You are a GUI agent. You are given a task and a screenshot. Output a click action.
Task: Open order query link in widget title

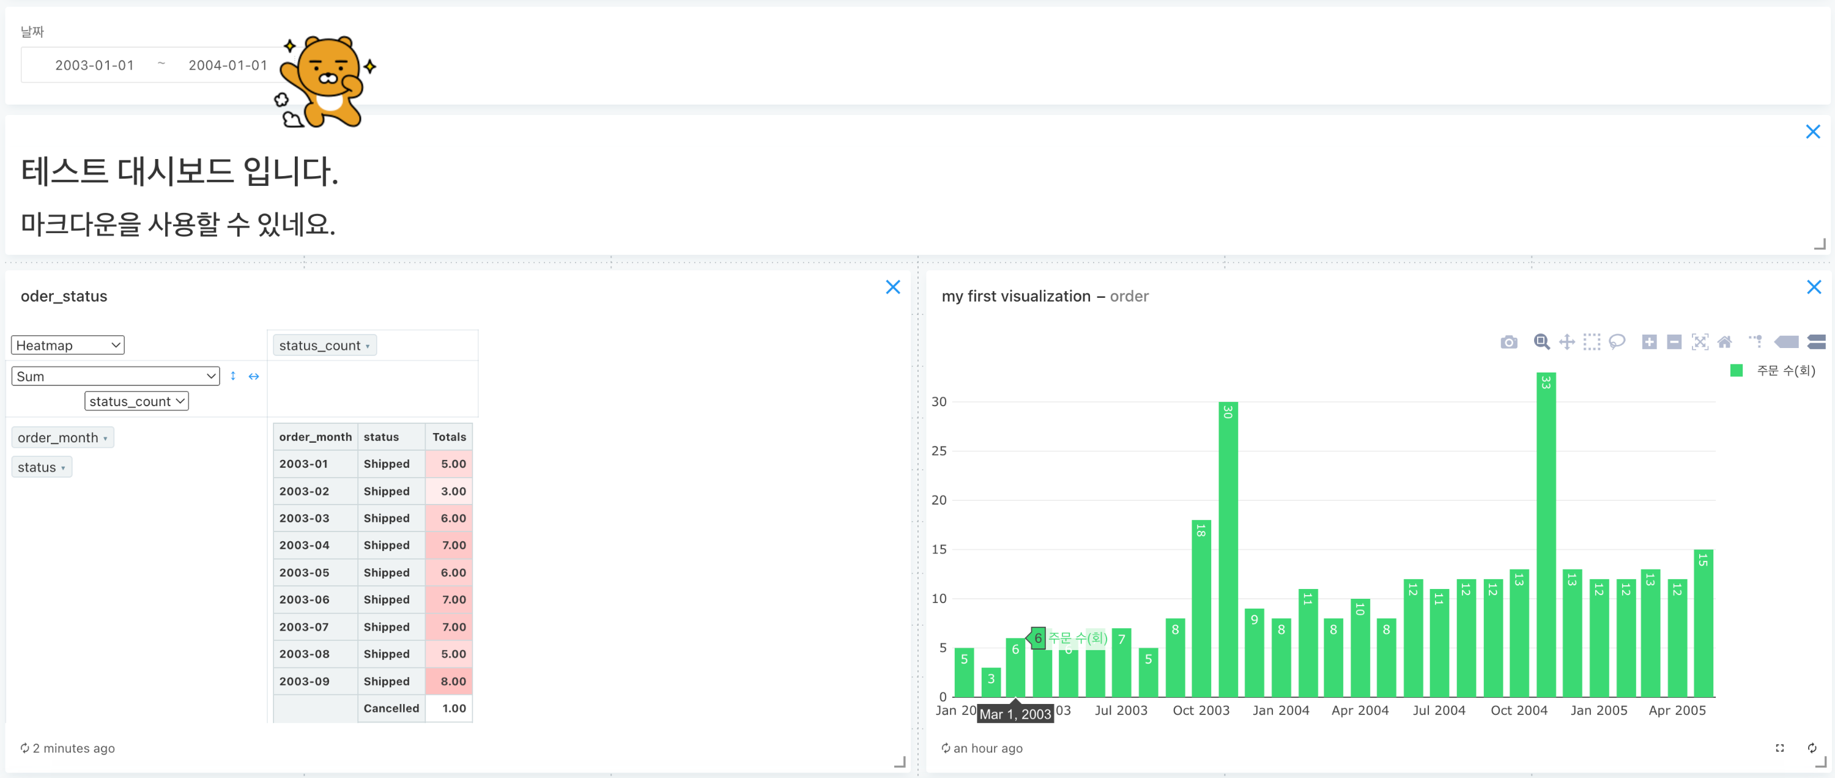pyautogui.click(x=1129, y=297)
